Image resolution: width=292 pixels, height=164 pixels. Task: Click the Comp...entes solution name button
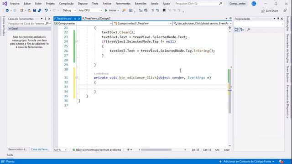coord(237,4)
